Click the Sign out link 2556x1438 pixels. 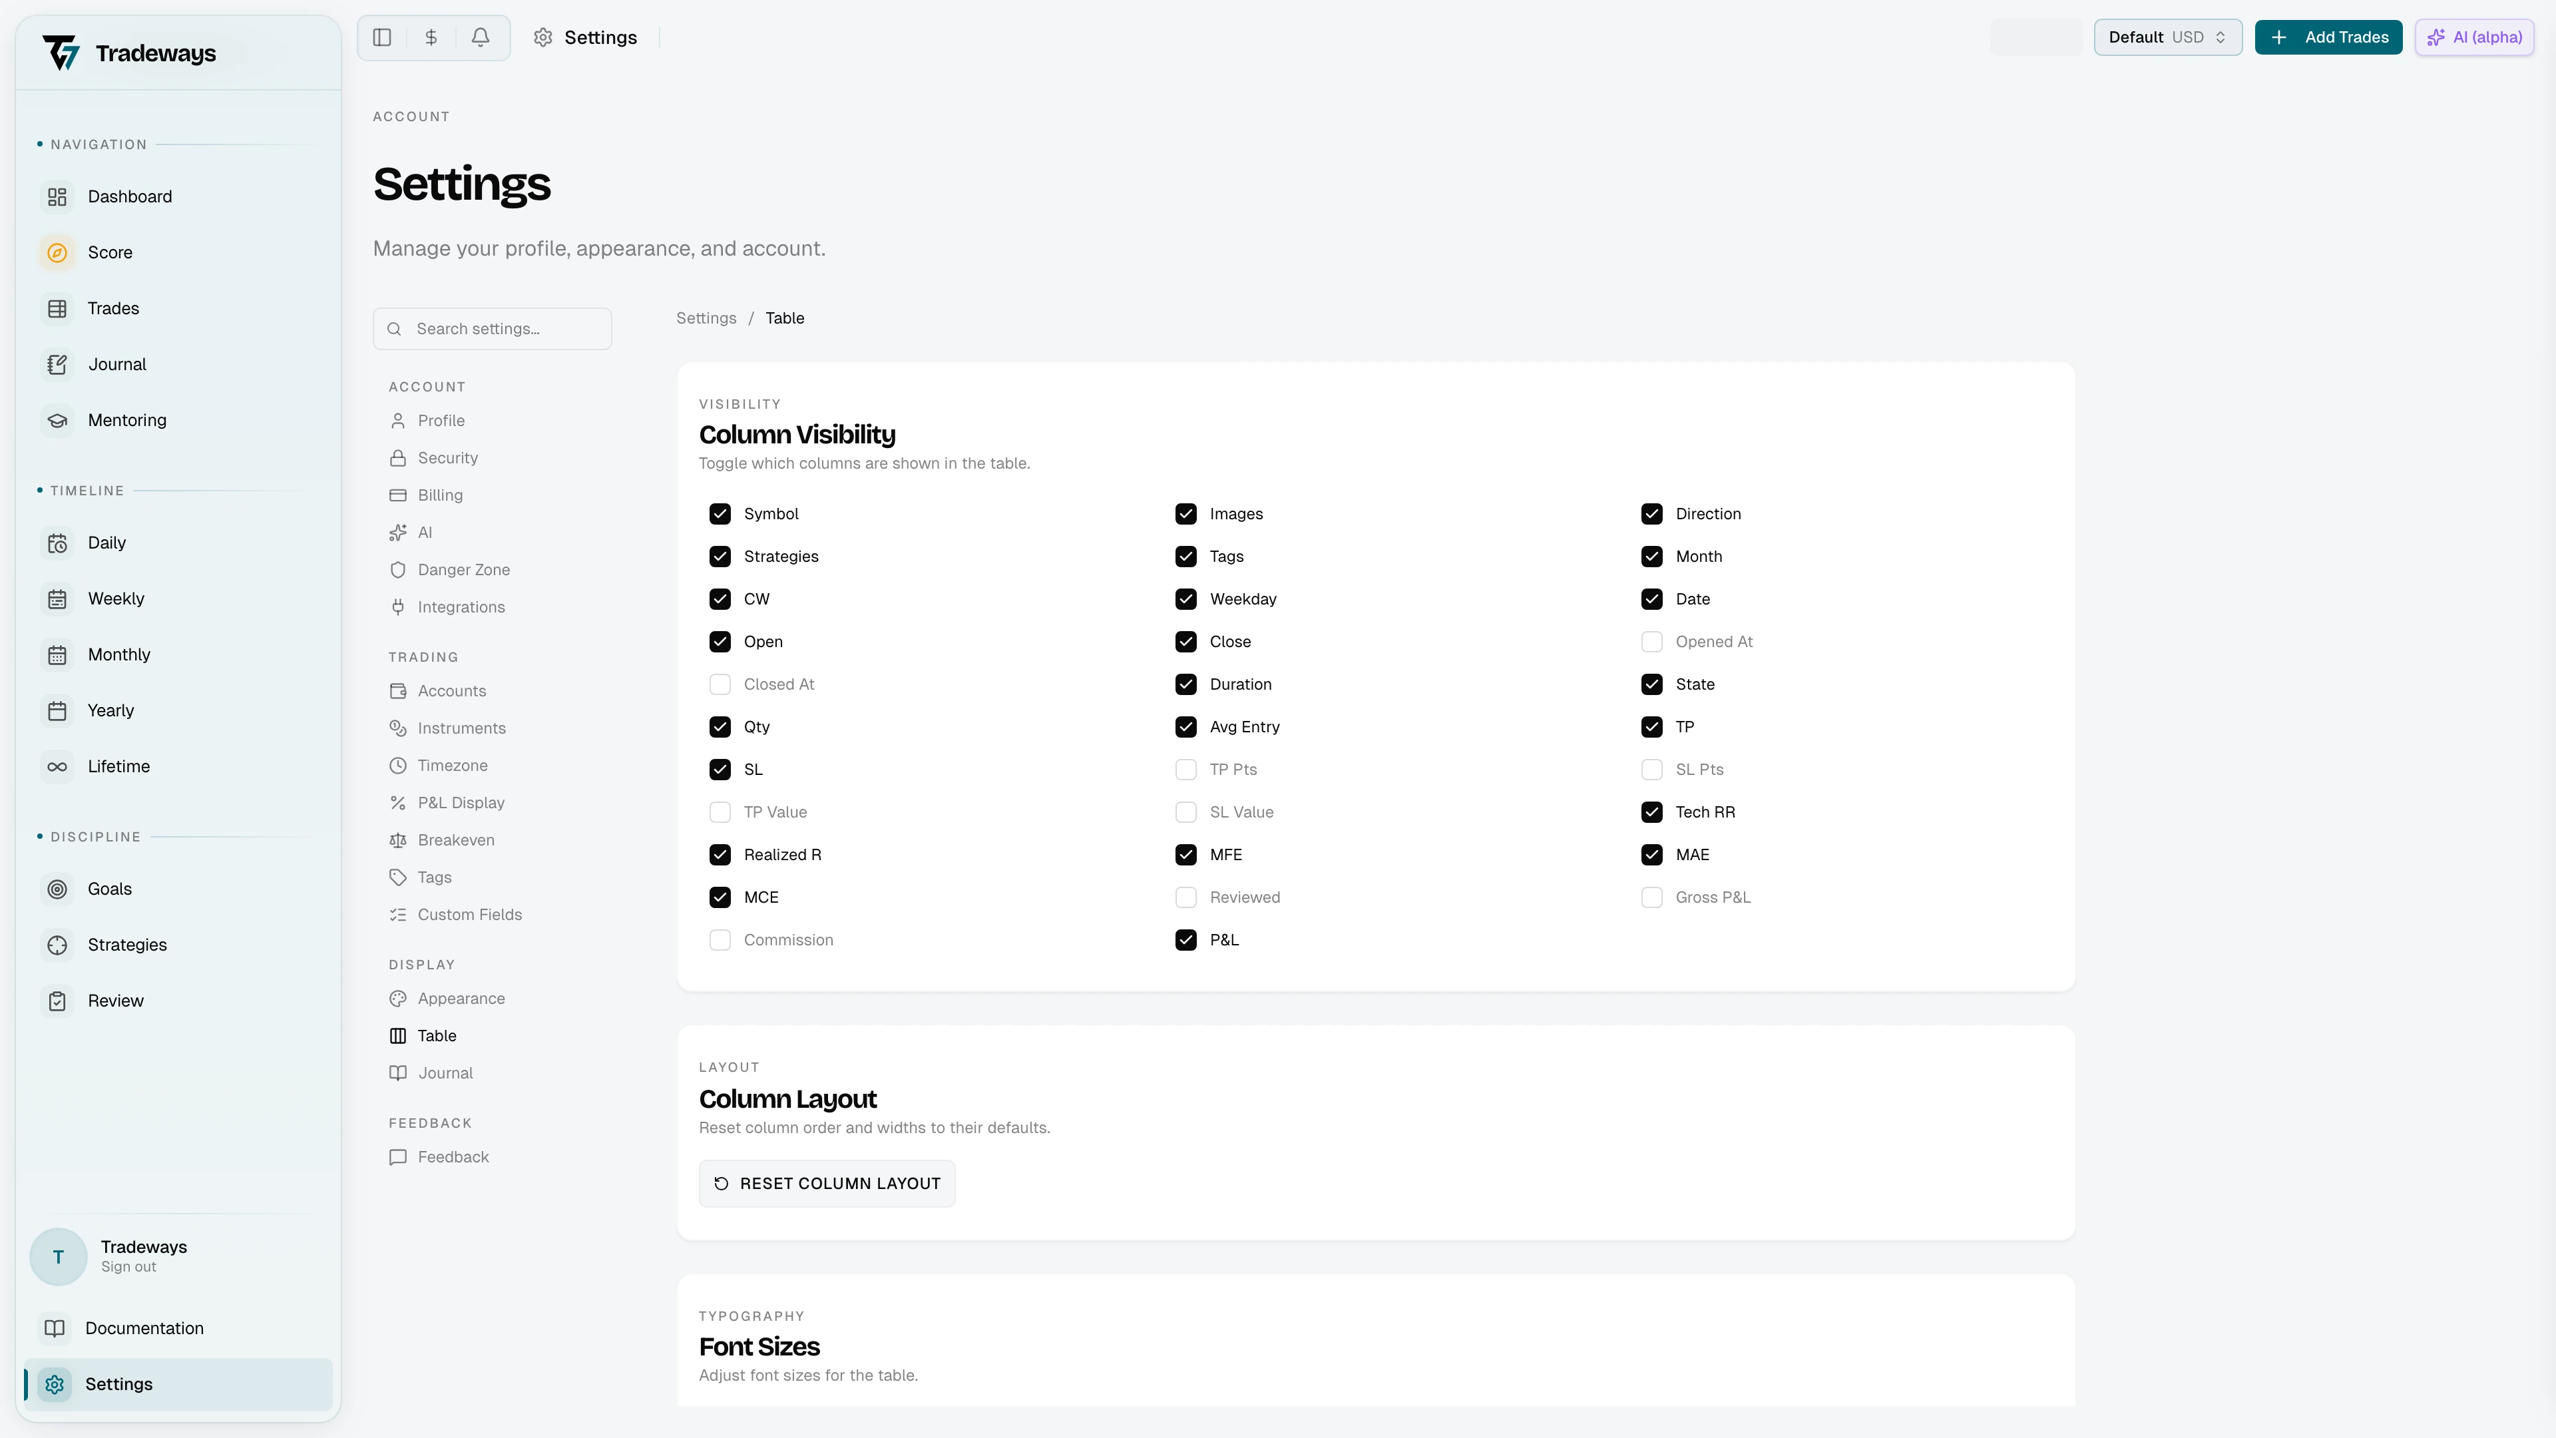(x=128, y=1268)
